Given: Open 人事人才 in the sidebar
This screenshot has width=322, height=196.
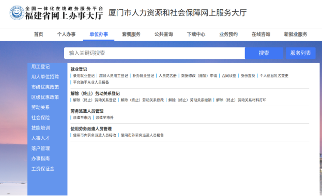Looking at the screenshot, I should 40,138.
